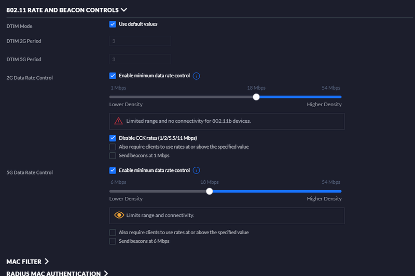
Task: Expand the MAC Filter section
Action: pyautogui.click(x=47, y=262)
